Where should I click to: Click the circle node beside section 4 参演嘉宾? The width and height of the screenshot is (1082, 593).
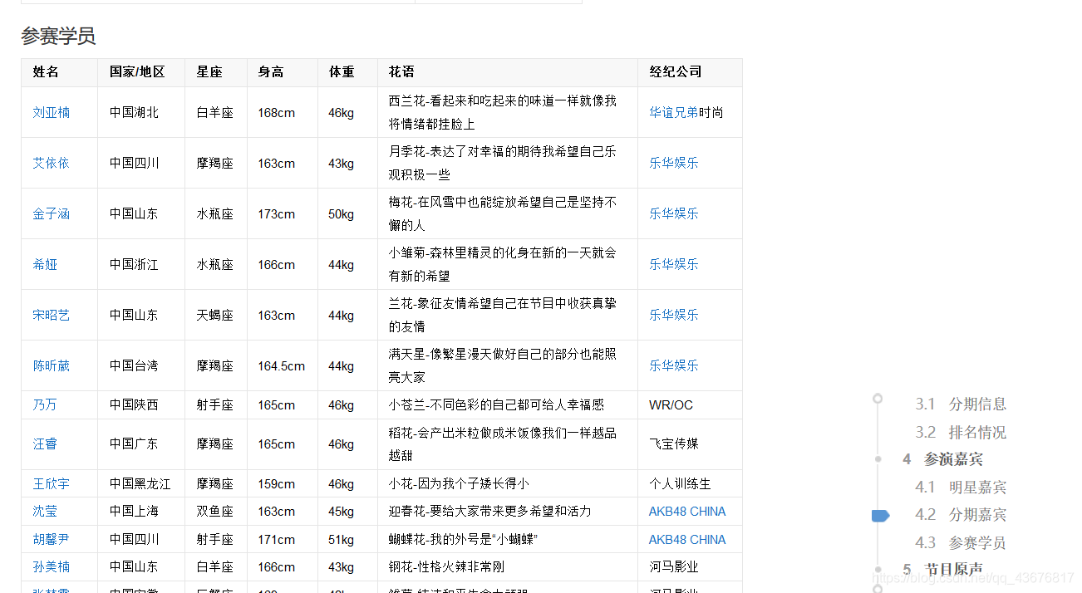[878, 458]
